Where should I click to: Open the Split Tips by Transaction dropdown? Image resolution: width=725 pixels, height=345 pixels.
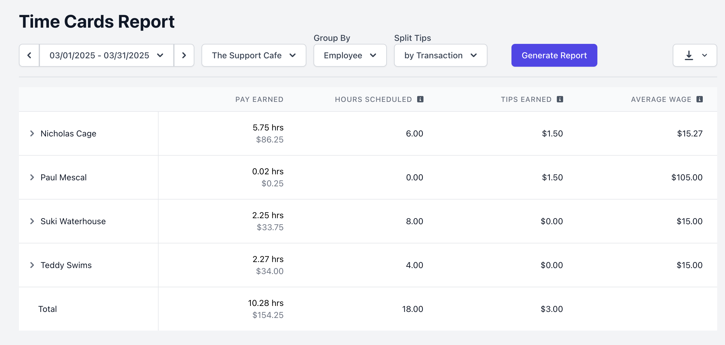click(x=440, y=55)
